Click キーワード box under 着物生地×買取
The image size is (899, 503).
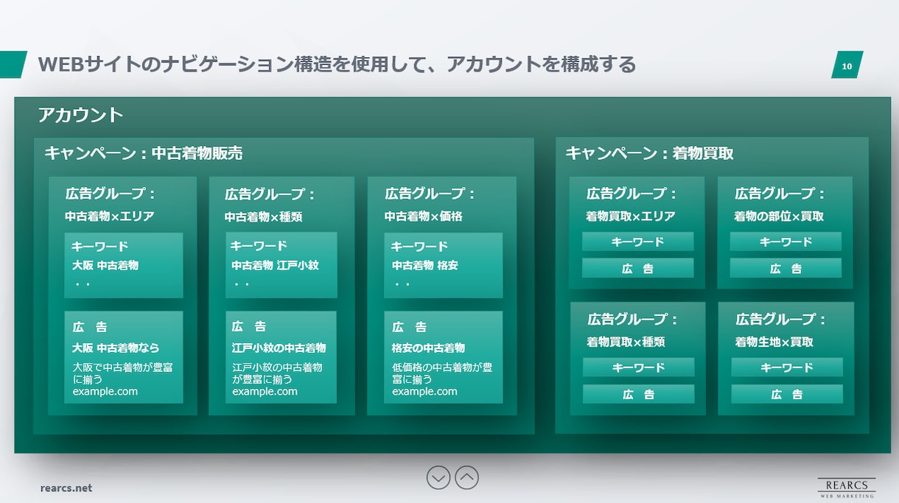(787, 367)
